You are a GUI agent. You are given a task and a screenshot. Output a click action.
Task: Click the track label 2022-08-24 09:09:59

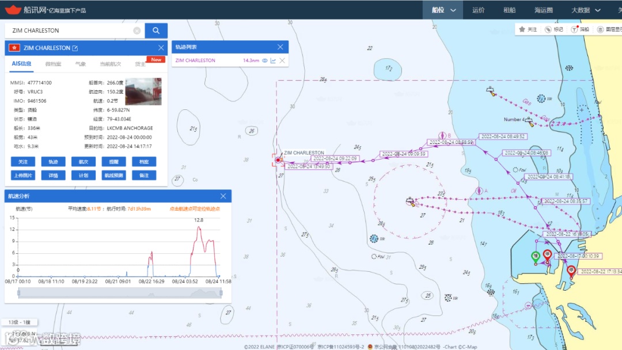(403, 154)
